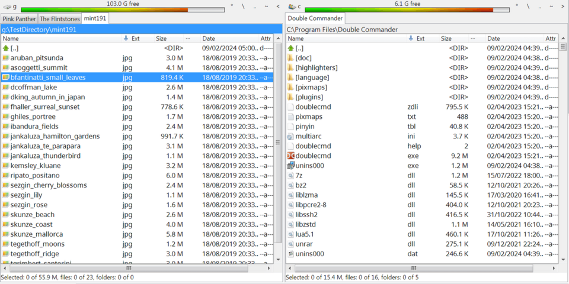Sort left panel by Ext column
Viewport: 569px width, 284px height.
pyautogui.click(x=135, y=38)
